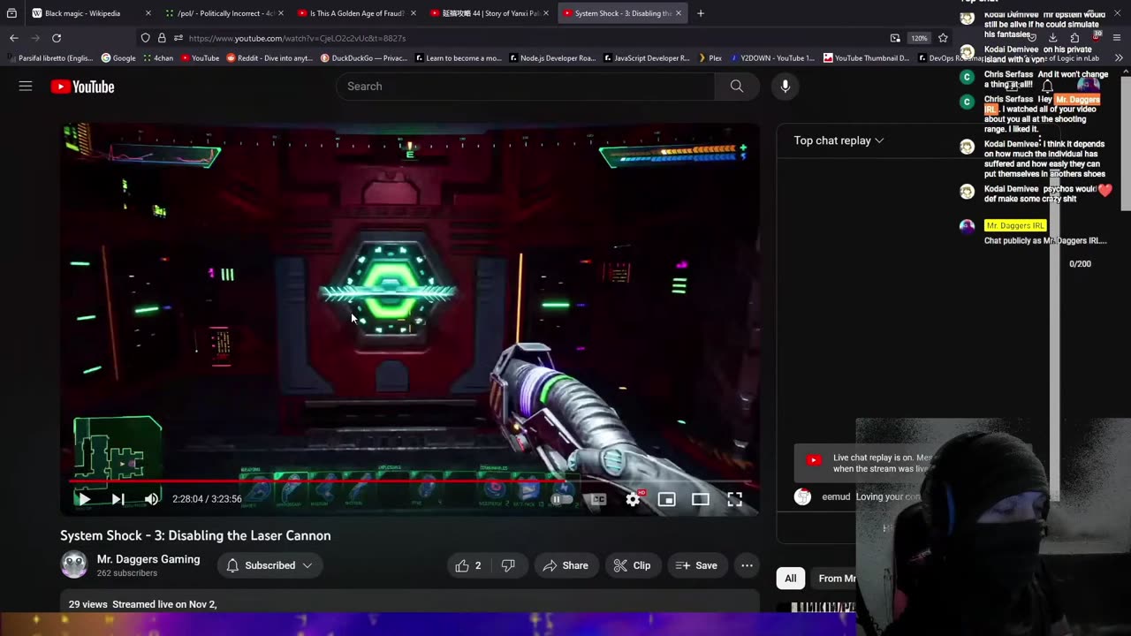The height and width of the screenshot is (636, 1131).
Task: Click 29 views Streamed live description text
Action: tap(143, 604)
